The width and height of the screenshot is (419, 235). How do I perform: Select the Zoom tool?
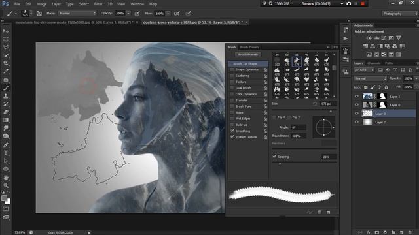pyautogui.click(x=6, y=185)
